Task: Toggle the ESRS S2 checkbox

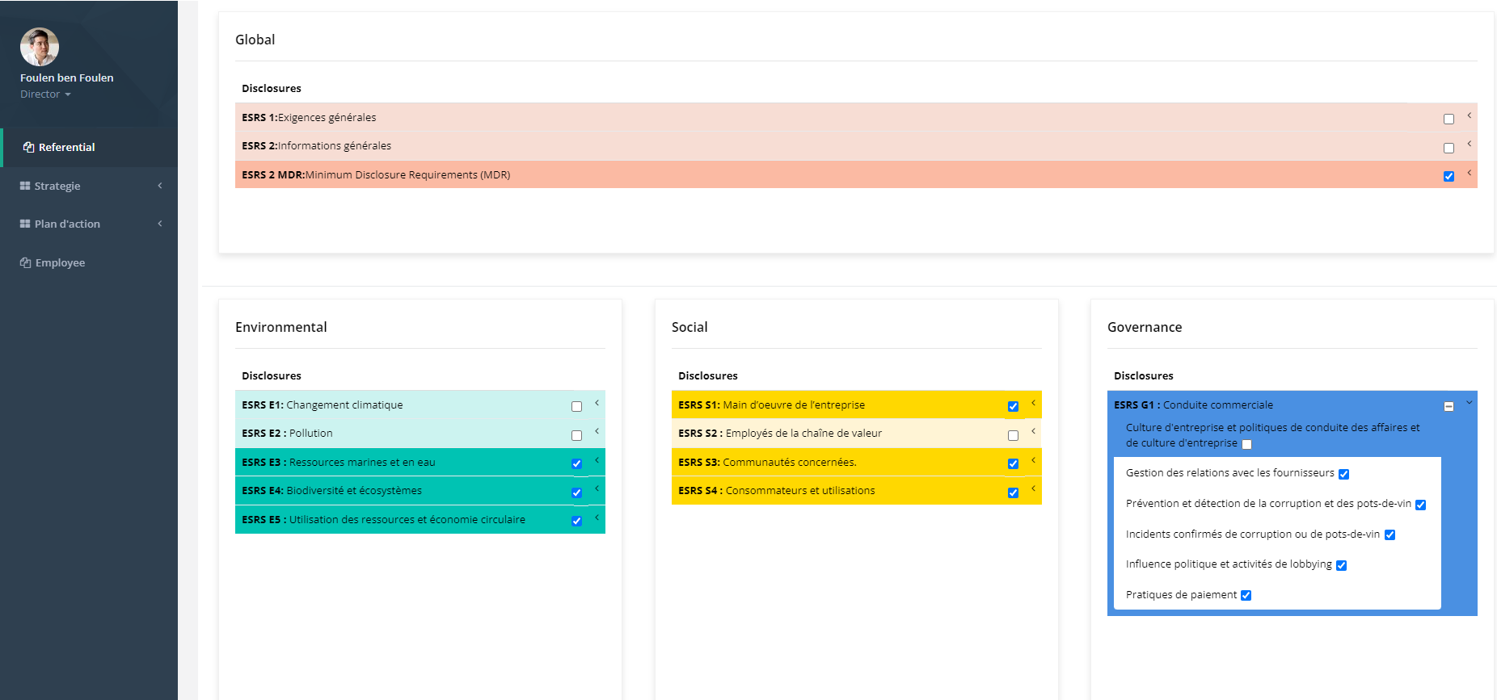Action: click(x=1013, y=436)
